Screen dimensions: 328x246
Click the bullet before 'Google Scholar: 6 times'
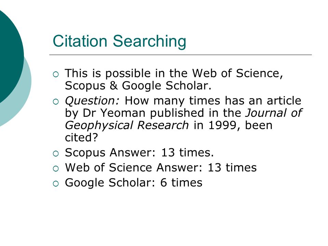pos(56,184)
